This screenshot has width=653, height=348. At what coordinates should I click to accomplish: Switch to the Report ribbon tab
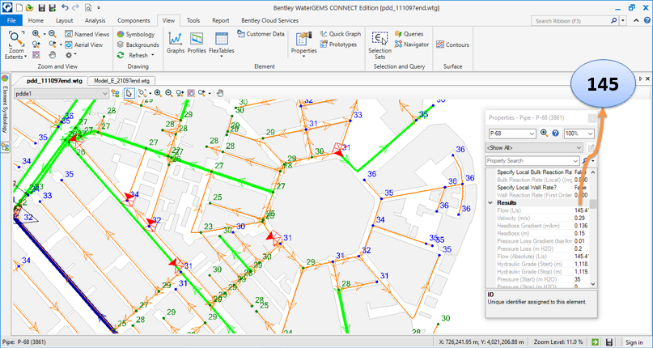(221, 20)
